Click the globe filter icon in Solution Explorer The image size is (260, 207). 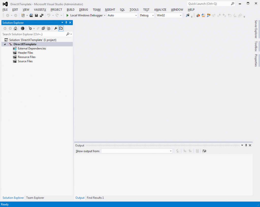pos(23,28)
